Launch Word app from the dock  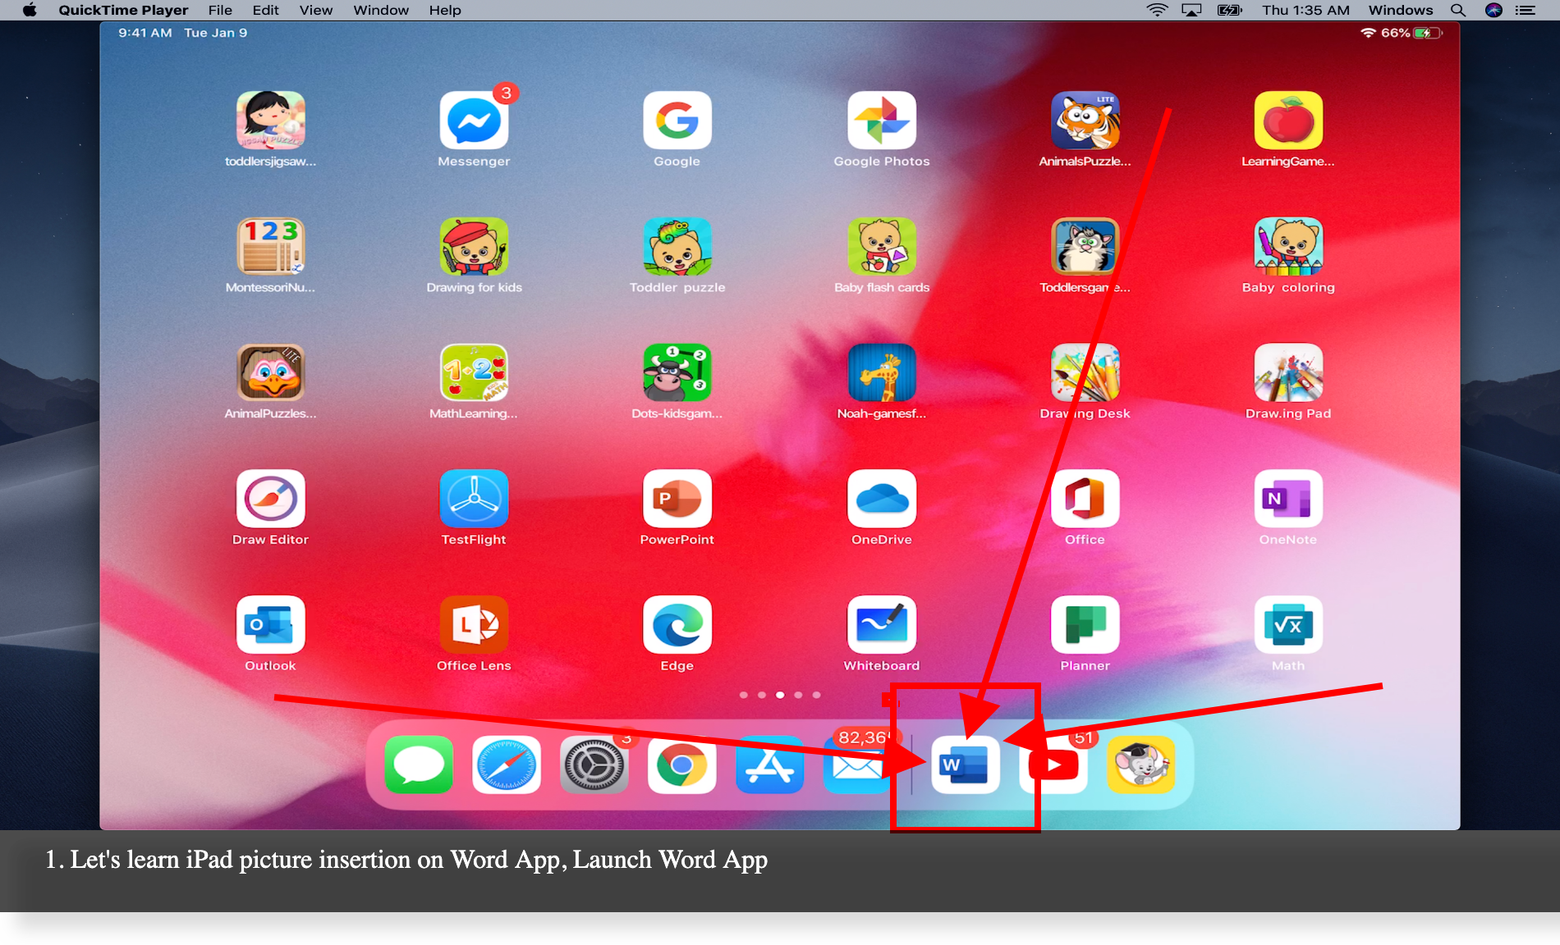coord(966,765)
